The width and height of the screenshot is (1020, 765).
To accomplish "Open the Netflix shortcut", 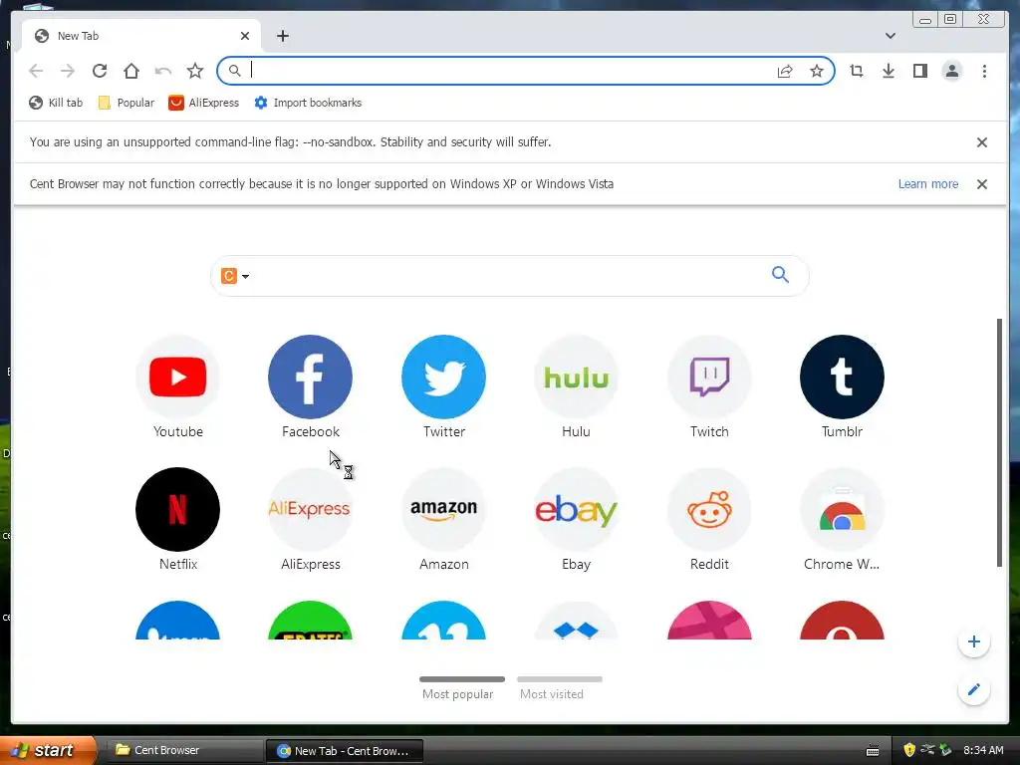I will click(177, 520).
